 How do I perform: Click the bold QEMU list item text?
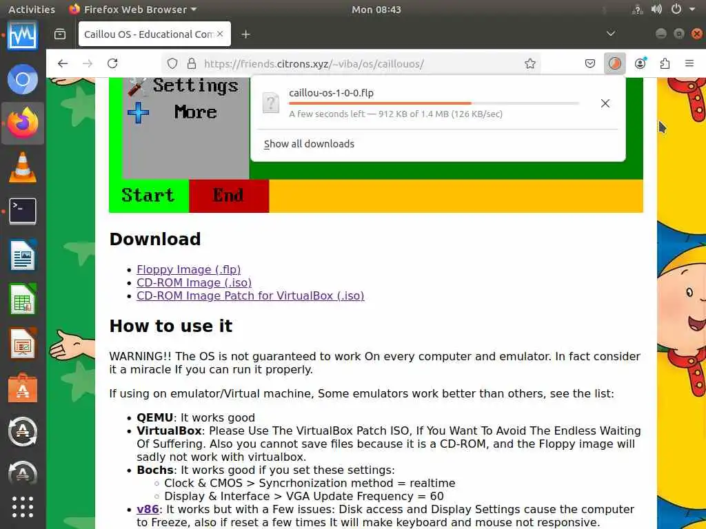pyautogui.click(x=154, y=417)
